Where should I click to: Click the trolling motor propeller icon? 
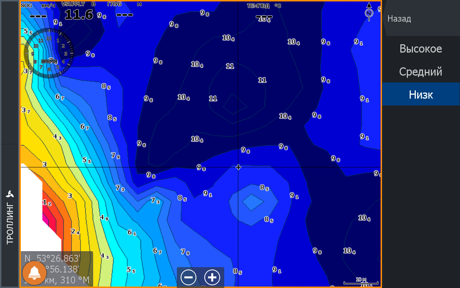[10, 194]
